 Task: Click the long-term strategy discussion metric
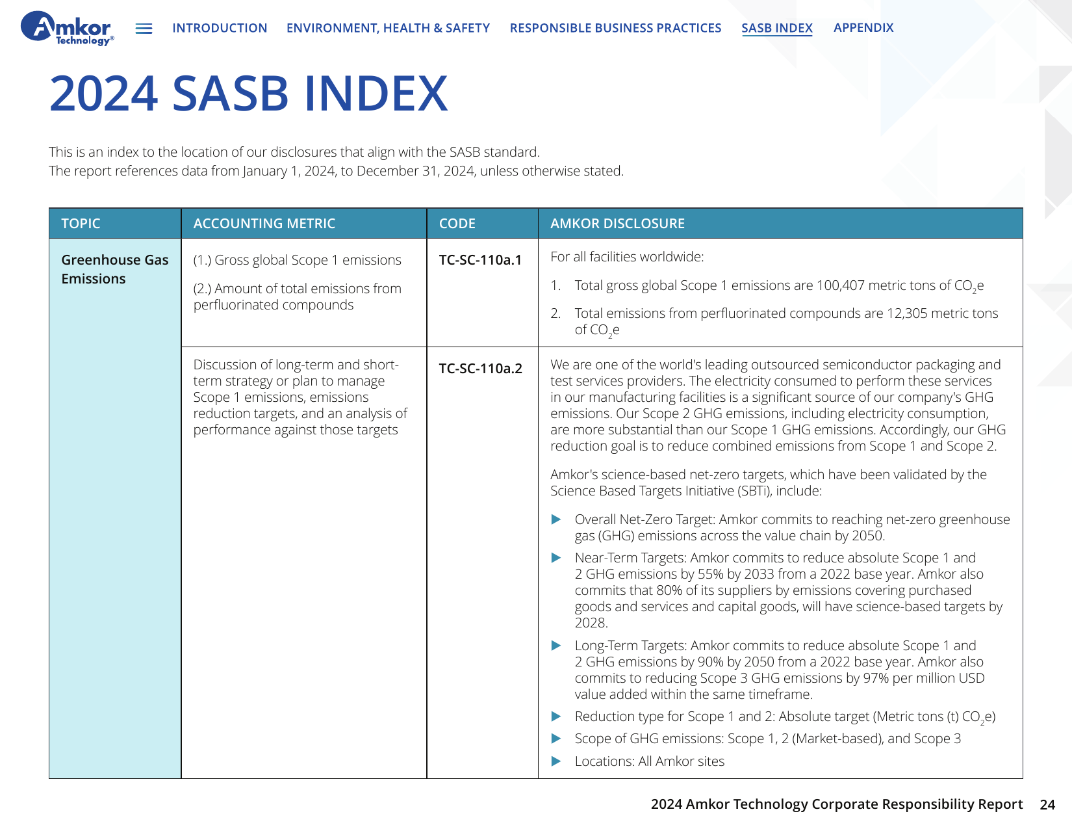tap(300, 397)
